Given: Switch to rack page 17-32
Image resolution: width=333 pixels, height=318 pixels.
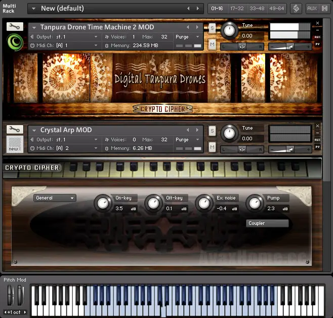Looking at the screenshot, I should tap(237, 9).
